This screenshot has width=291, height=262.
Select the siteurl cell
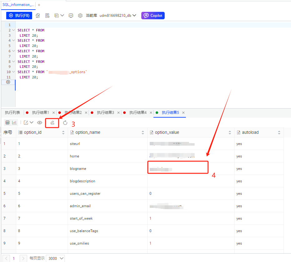pos(108,144)
